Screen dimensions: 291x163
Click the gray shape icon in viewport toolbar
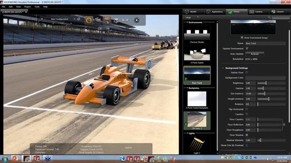click(x=125, y=20)
